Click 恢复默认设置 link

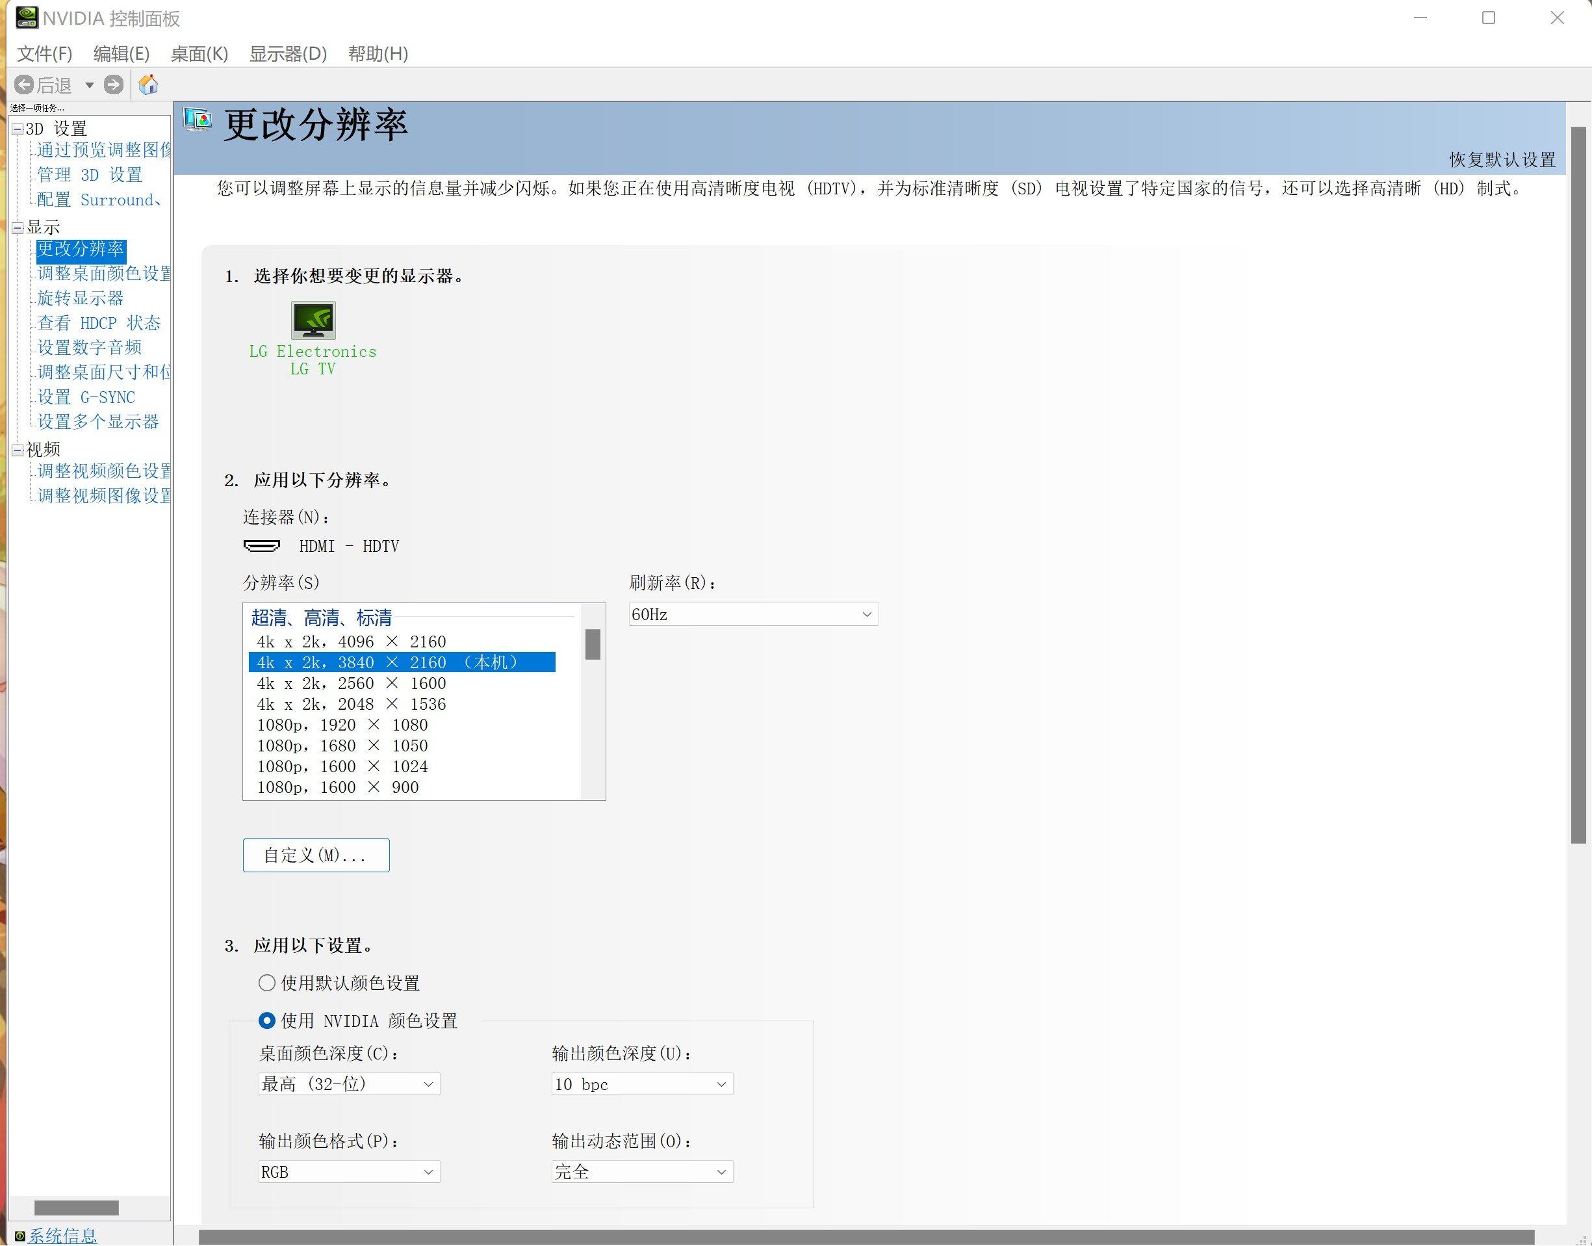click(x=1502, y=160)
